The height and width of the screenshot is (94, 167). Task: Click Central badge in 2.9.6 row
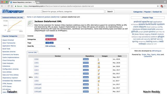(86, 59)
